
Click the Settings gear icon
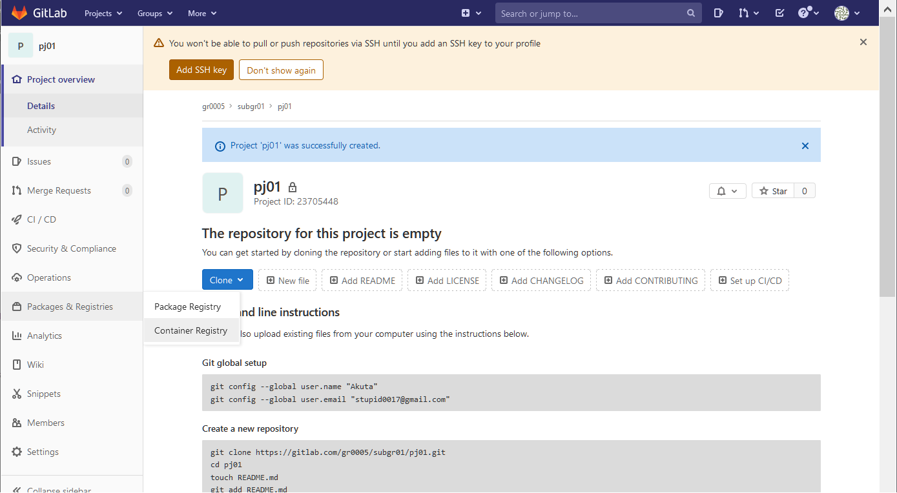17,452
